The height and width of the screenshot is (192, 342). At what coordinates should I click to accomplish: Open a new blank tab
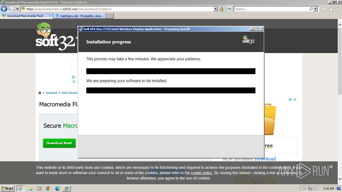[x=110, y=16]
